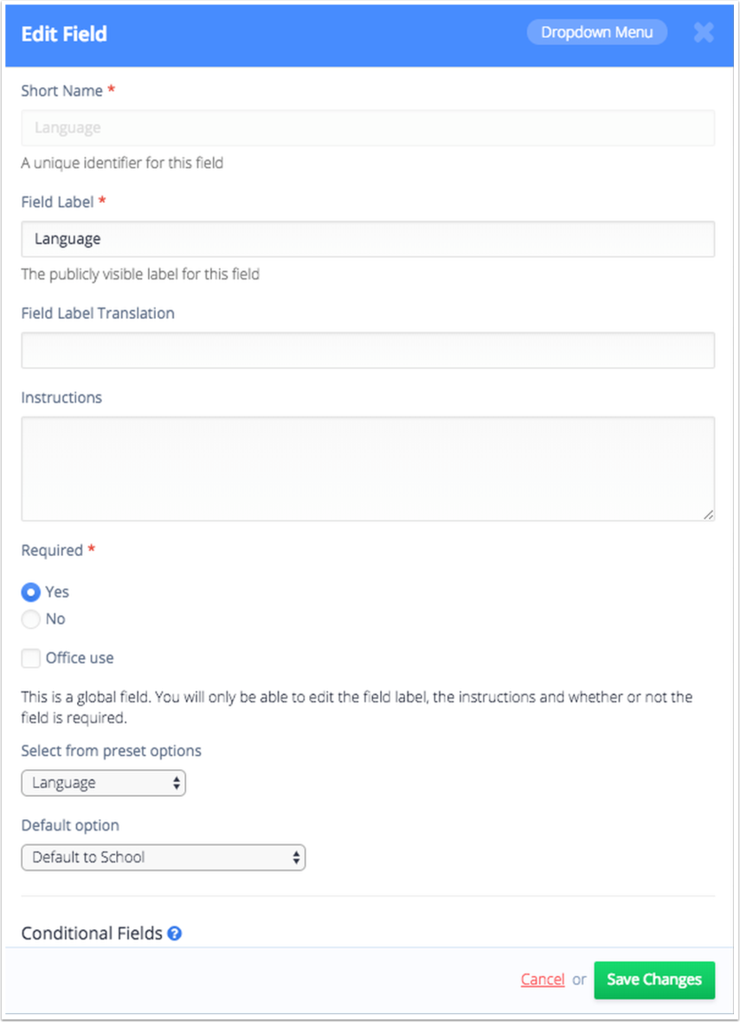Save changes with the green button
The width and height of the screenshot is (740, 1022).
[x=654, y=980]
